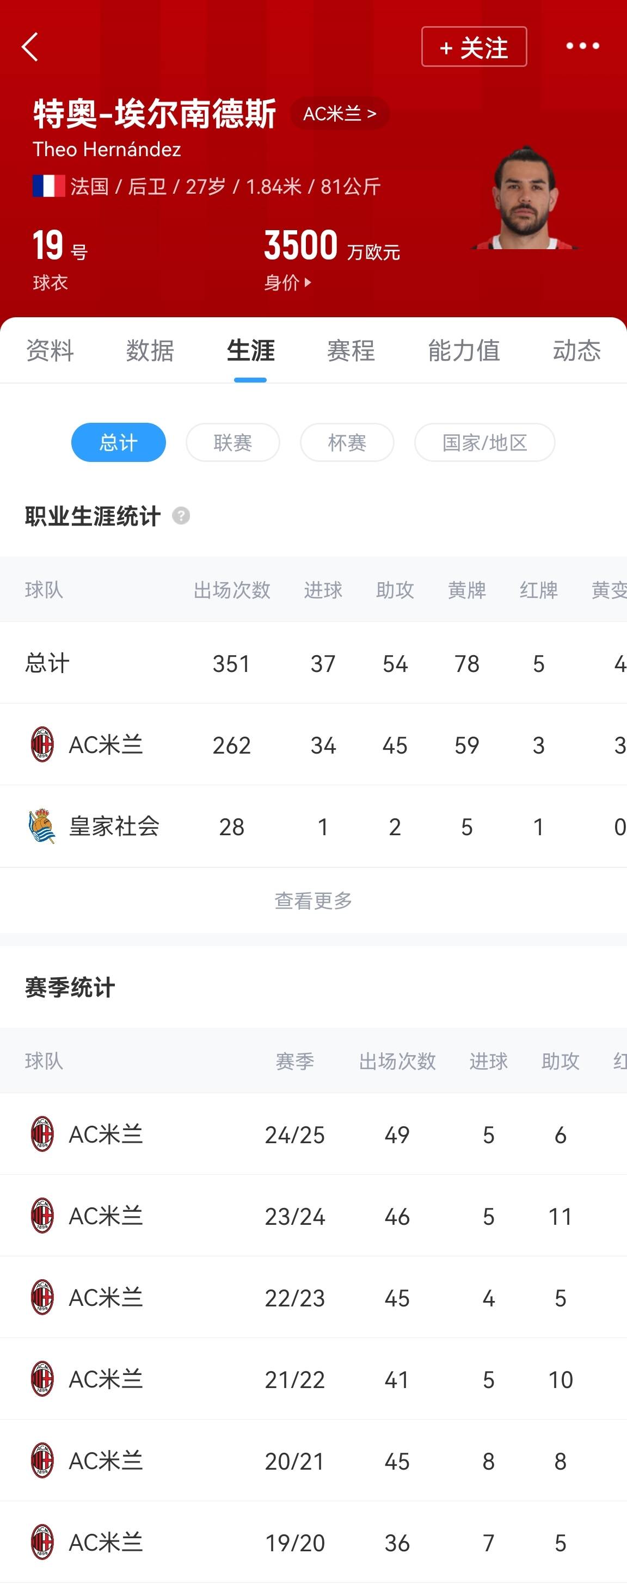The width and height of the screenshot is (627, 1591).
Task: Switch to the 数据 tab
Action: tap(150, 350)
